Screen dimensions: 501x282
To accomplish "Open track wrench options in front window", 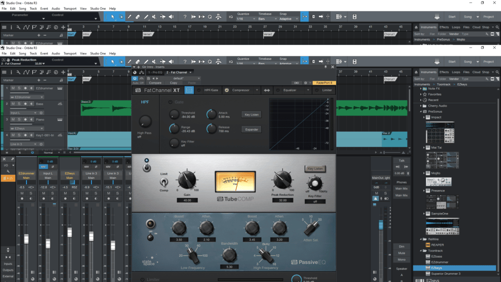I will click(19, 72).
